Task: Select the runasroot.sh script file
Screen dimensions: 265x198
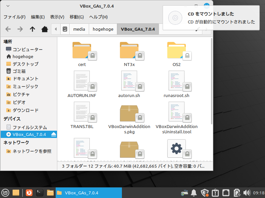Action: (x=177, y=84)
